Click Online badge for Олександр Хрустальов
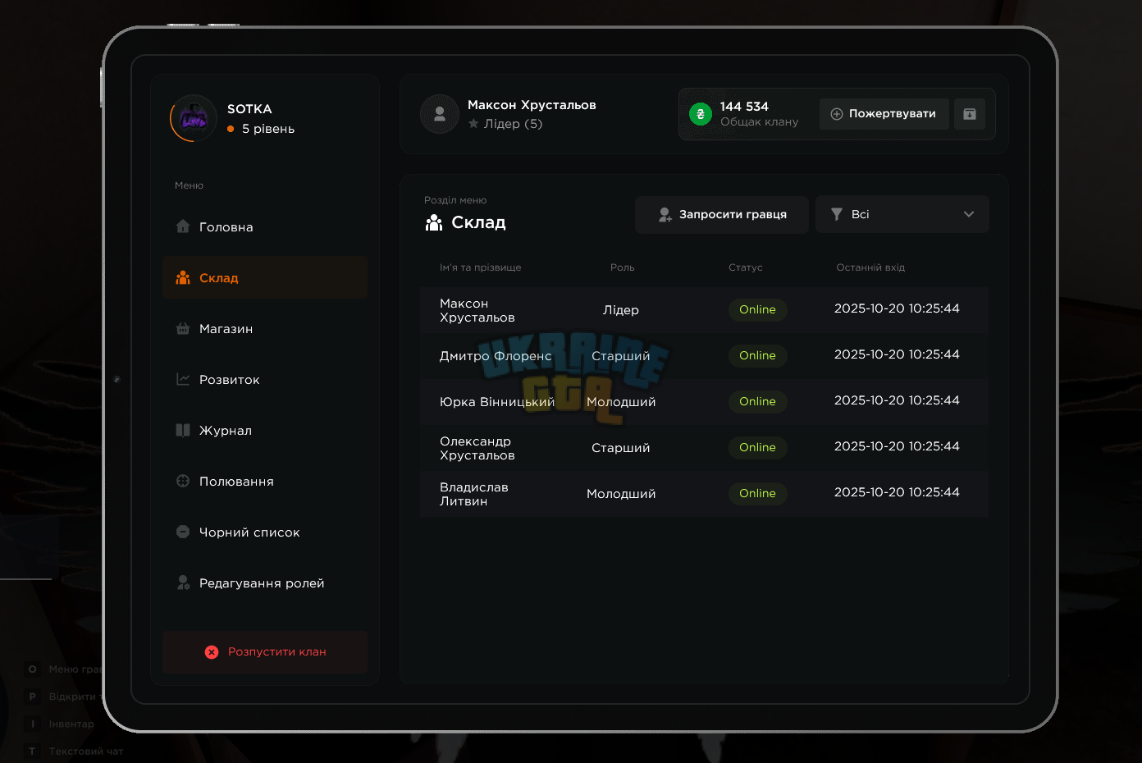 pos(757,447)
